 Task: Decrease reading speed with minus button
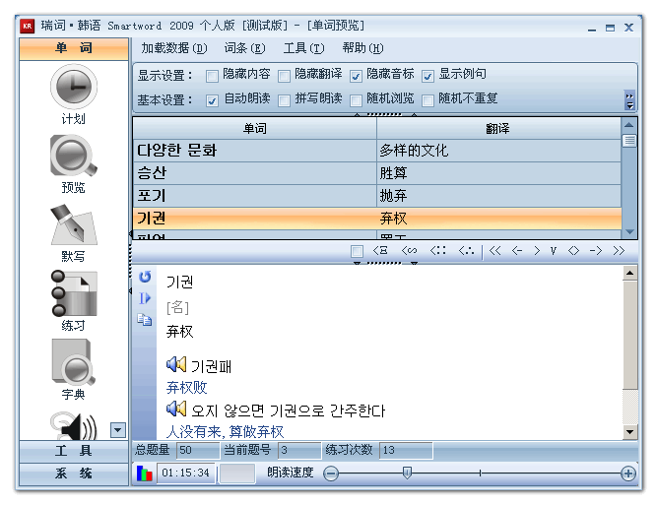click(x=331, y=473)
